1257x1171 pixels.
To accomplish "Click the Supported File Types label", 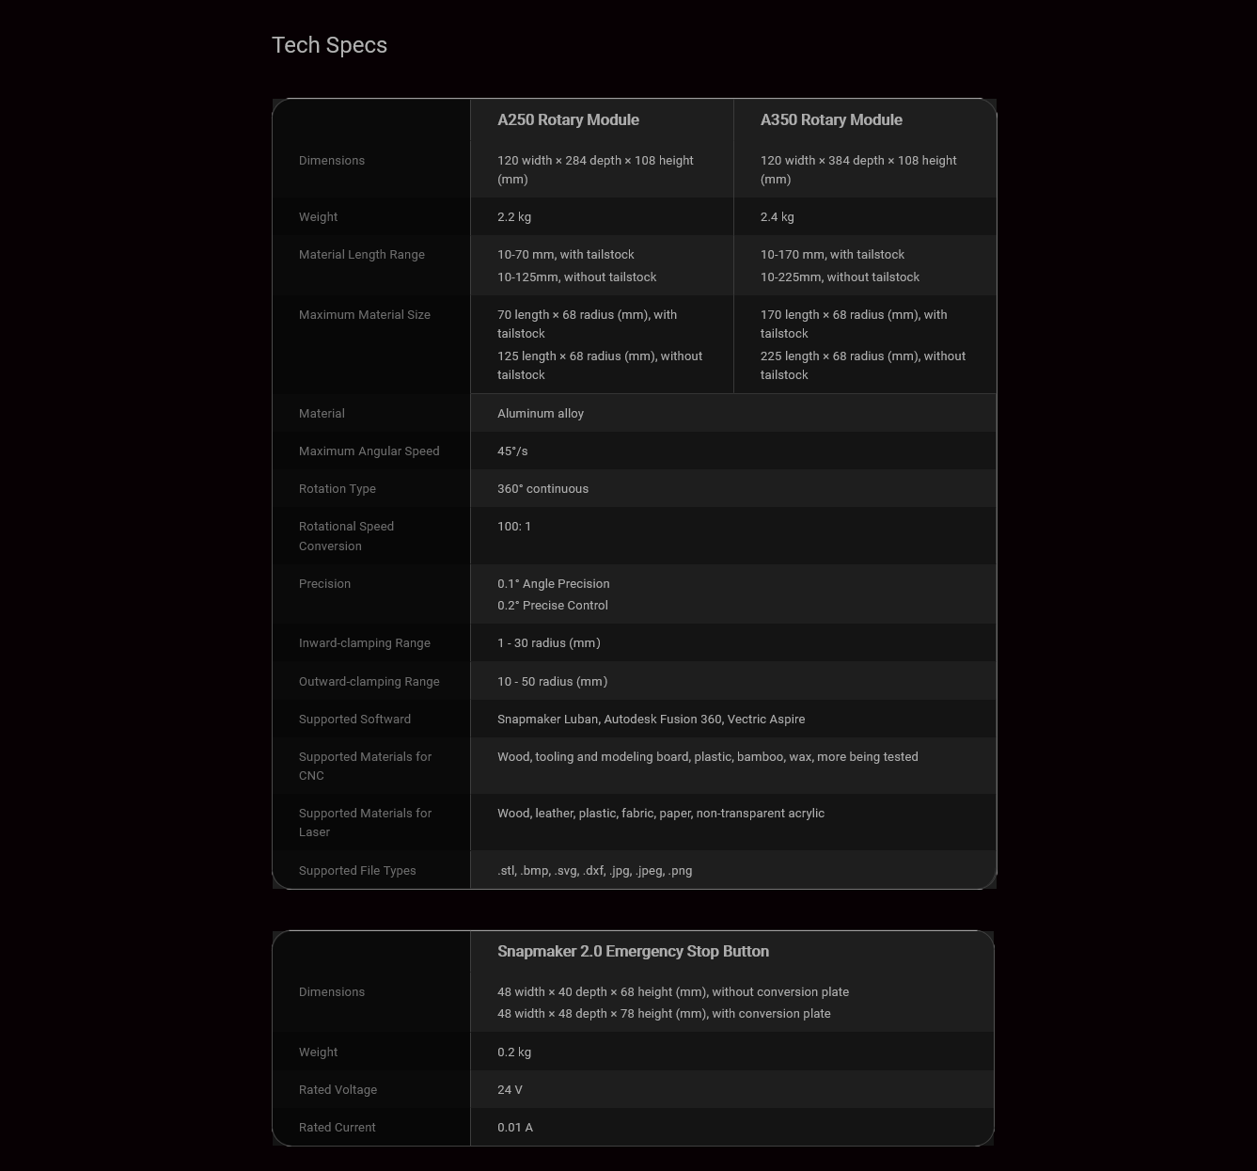I will pos(357,871).
